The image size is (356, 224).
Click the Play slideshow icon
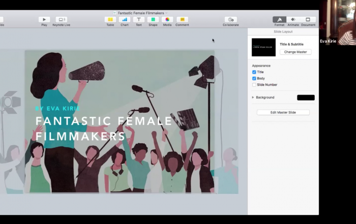coord(44,19)
